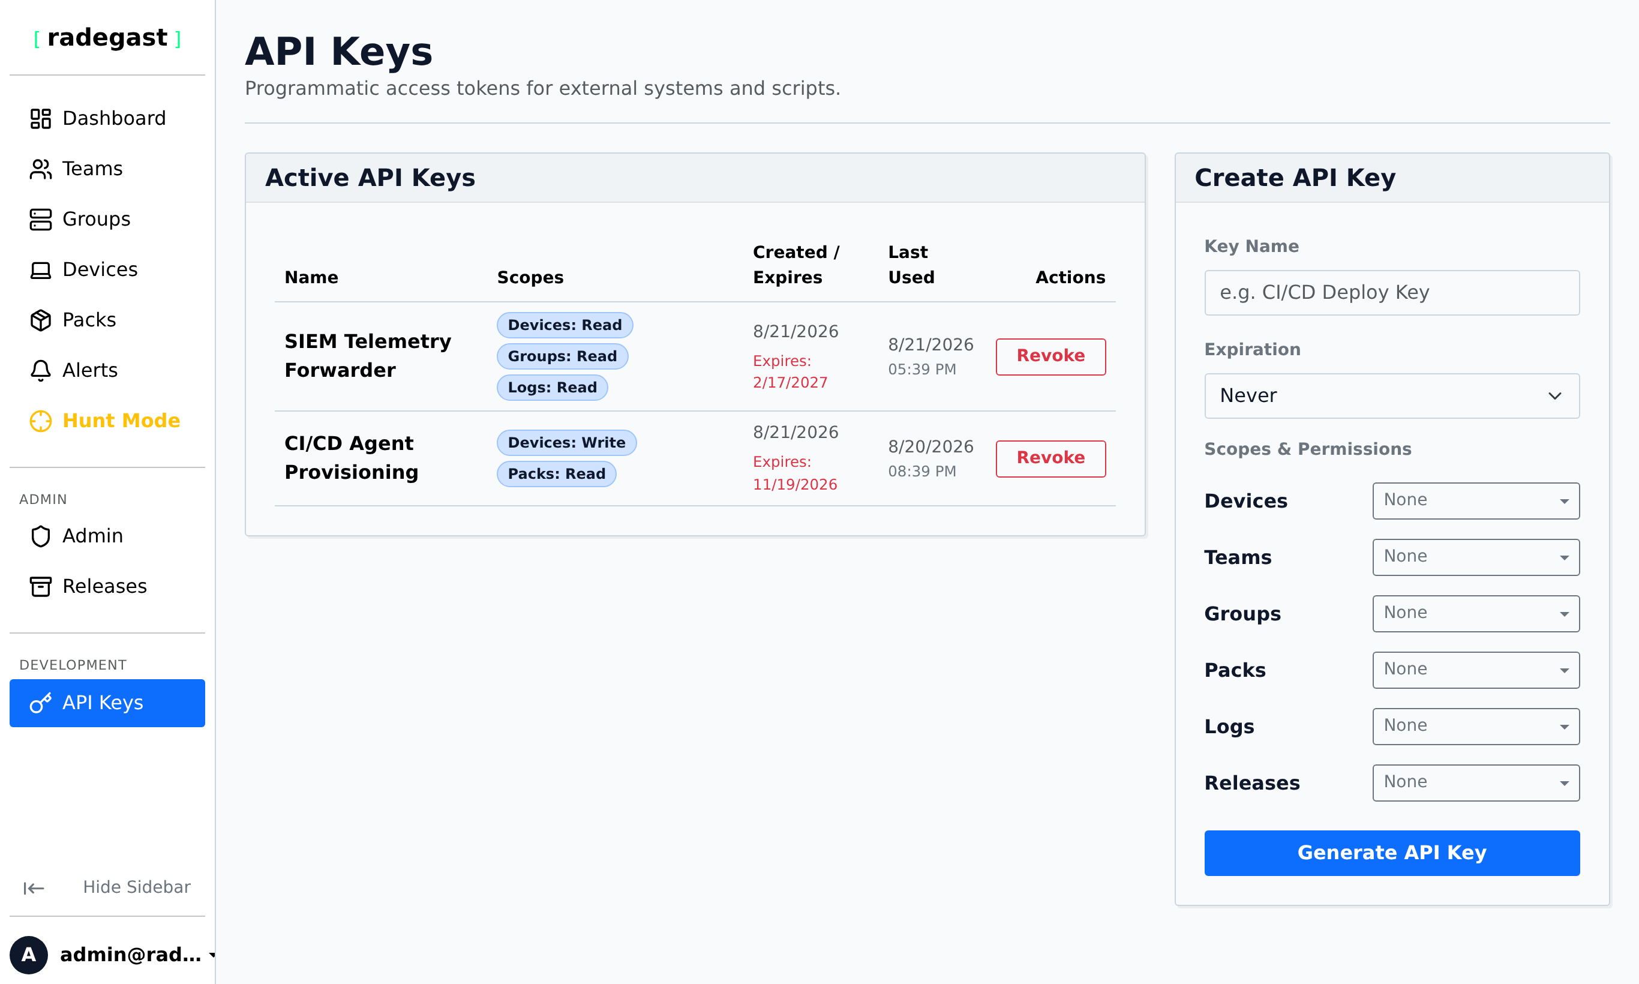
Task: Click the Alerts bell icon
Action: (x=40, y=371)
